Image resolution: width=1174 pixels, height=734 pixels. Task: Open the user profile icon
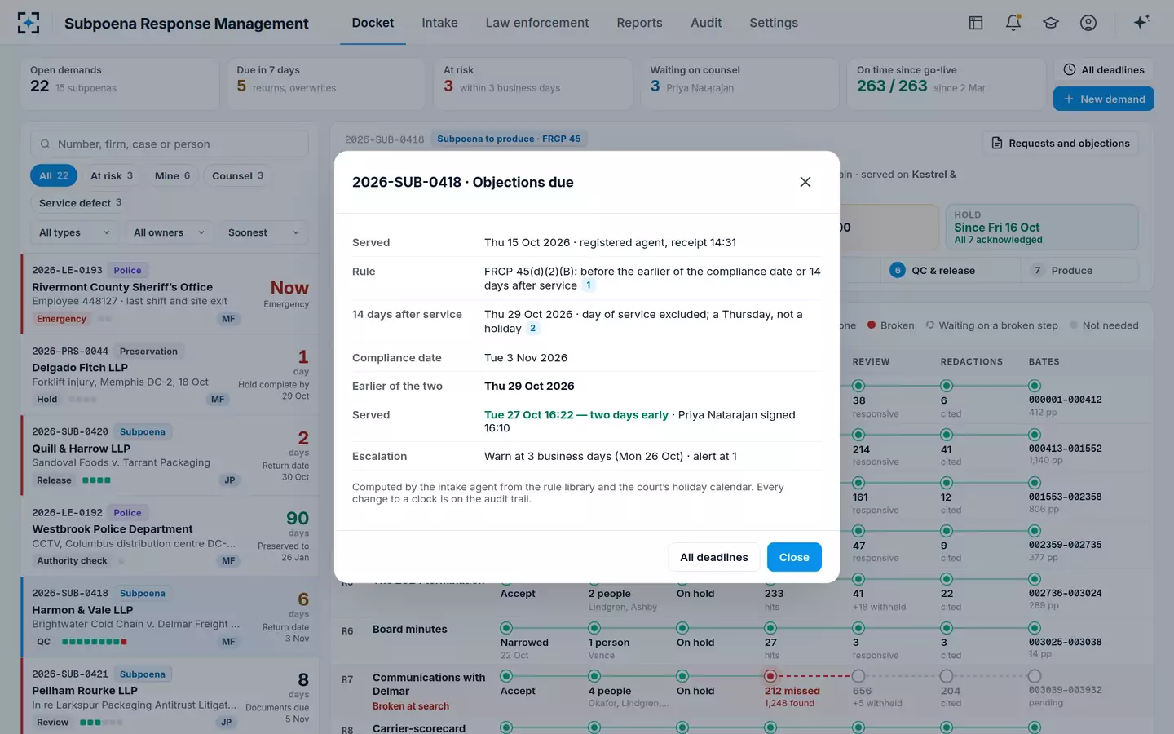tap(1088, 23)
